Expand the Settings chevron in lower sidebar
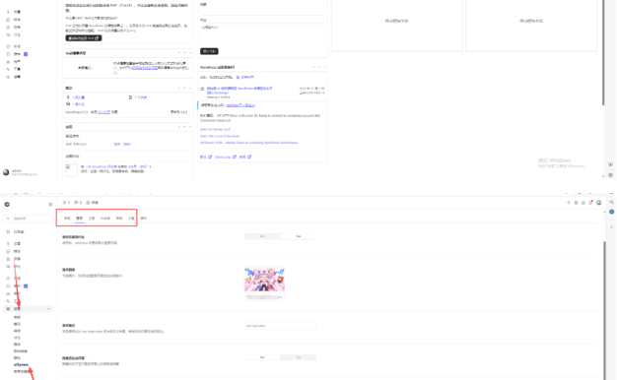The width and height of the screenshot is (617, 380). [x=49, y=309]
